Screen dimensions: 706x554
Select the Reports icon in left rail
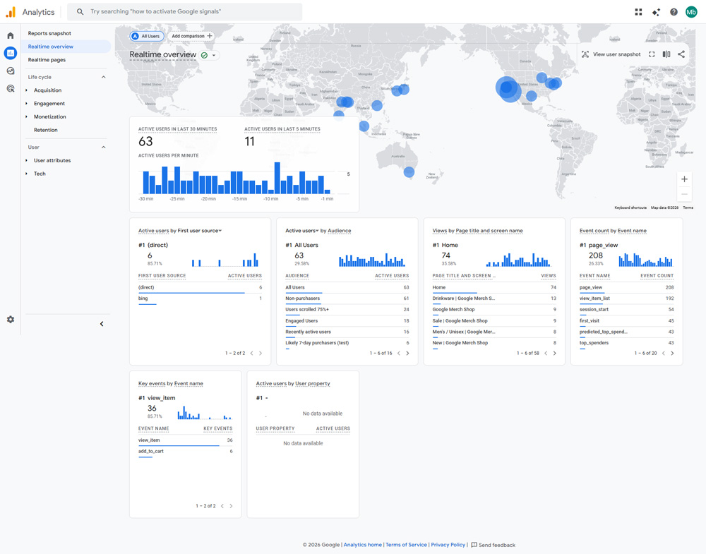click(x=11, y=53)
